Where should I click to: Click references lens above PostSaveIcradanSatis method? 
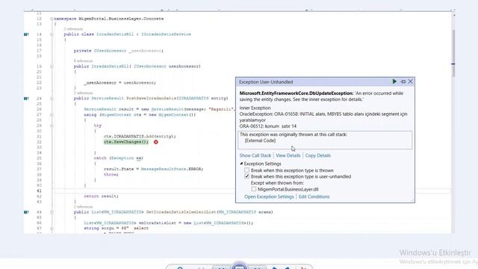click(83, 93)
